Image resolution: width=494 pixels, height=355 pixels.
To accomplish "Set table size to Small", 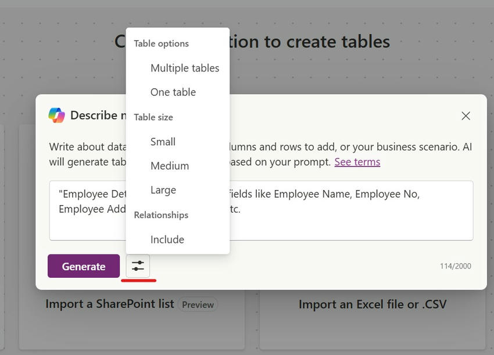I will point(163,142).
